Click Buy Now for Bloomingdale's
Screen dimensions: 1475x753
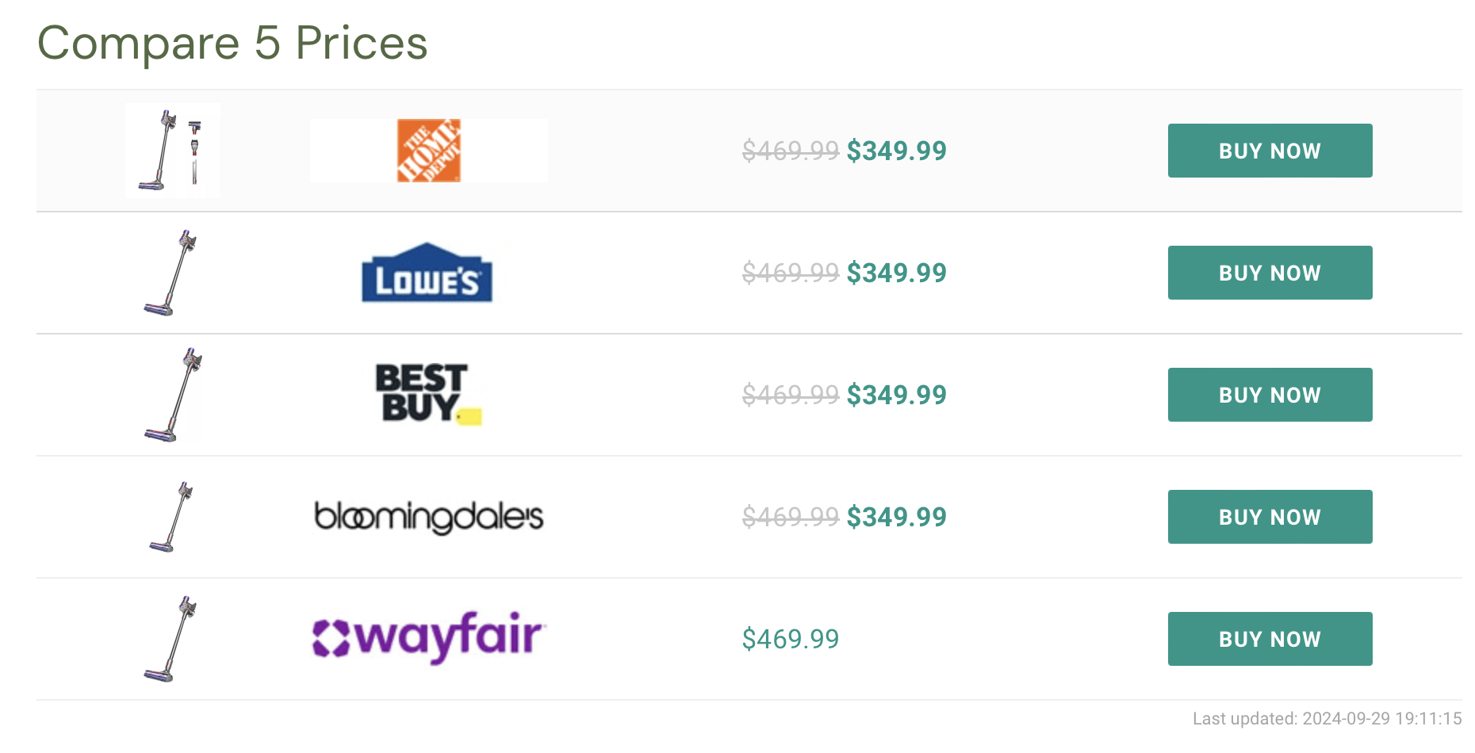[x=1270, y=517]
